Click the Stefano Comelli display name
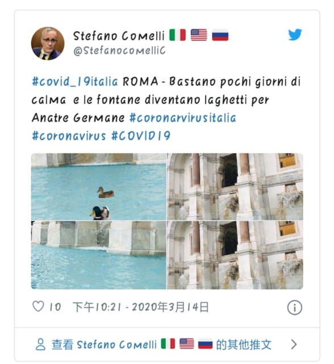This screenshot has width=334, height=364. coord(119,35)
